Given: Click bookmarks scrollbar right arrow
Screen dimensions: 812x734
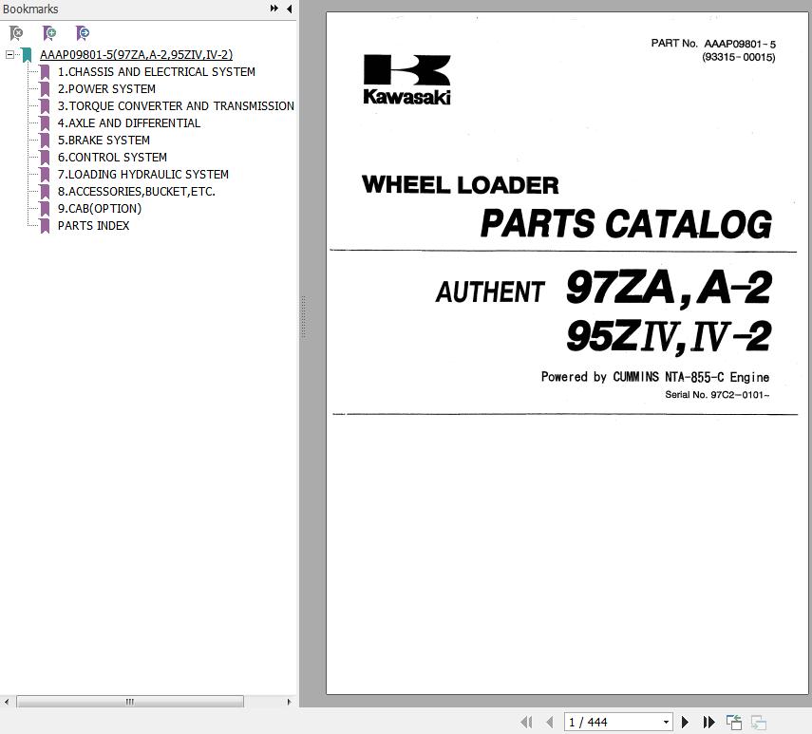Looking at the screenshot, I should [289, 702].
